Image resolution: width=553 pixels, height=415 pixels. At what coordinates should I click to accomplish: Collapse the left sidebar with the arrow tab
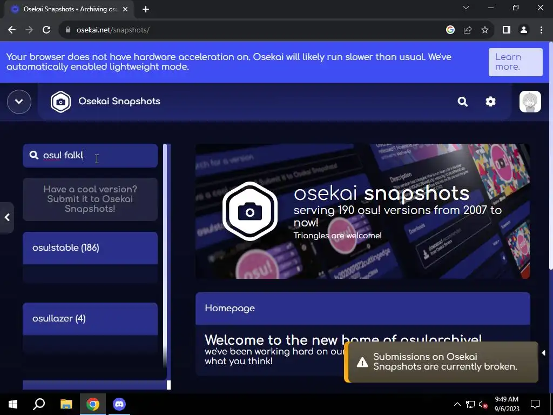point(6,217)
